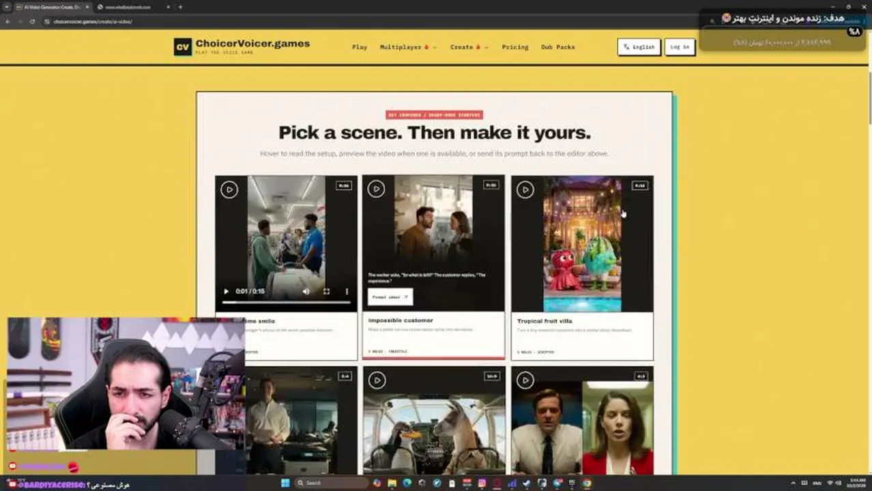Open the Windows Start menu
The image size is (872, 491).
pyautogui.click(x=285, y=483)
